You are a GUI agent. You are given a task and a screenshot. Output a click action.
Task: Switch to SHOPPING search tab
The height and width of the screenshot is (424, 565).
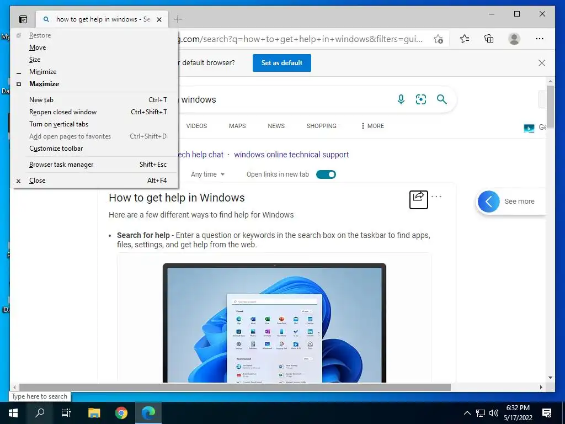click(322, 126)
